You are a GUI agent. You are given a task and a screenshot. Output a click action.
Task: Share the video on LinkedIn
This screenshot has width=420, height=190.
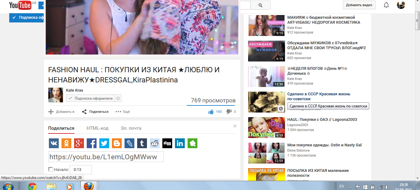pos(180,143)
